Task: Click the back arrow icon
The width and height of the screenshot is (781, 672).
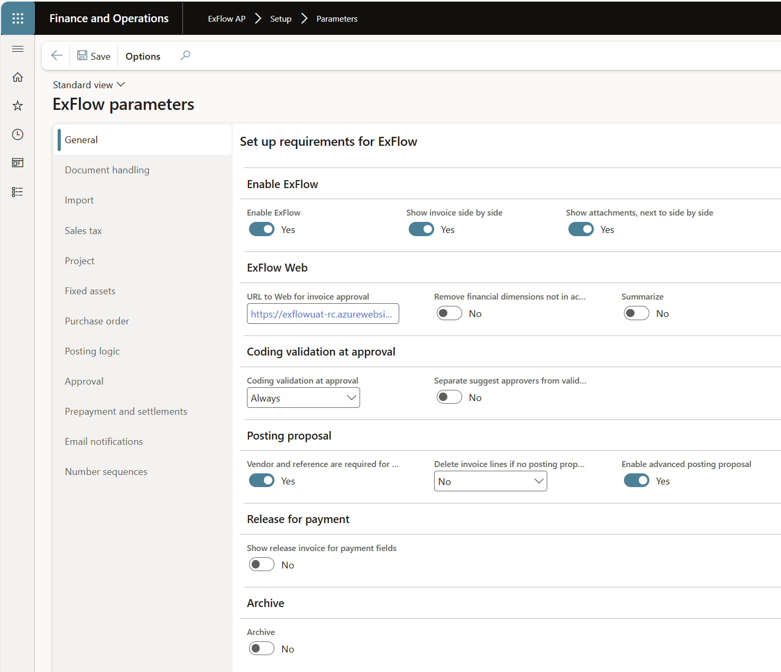Action: [x=57, y=56]
